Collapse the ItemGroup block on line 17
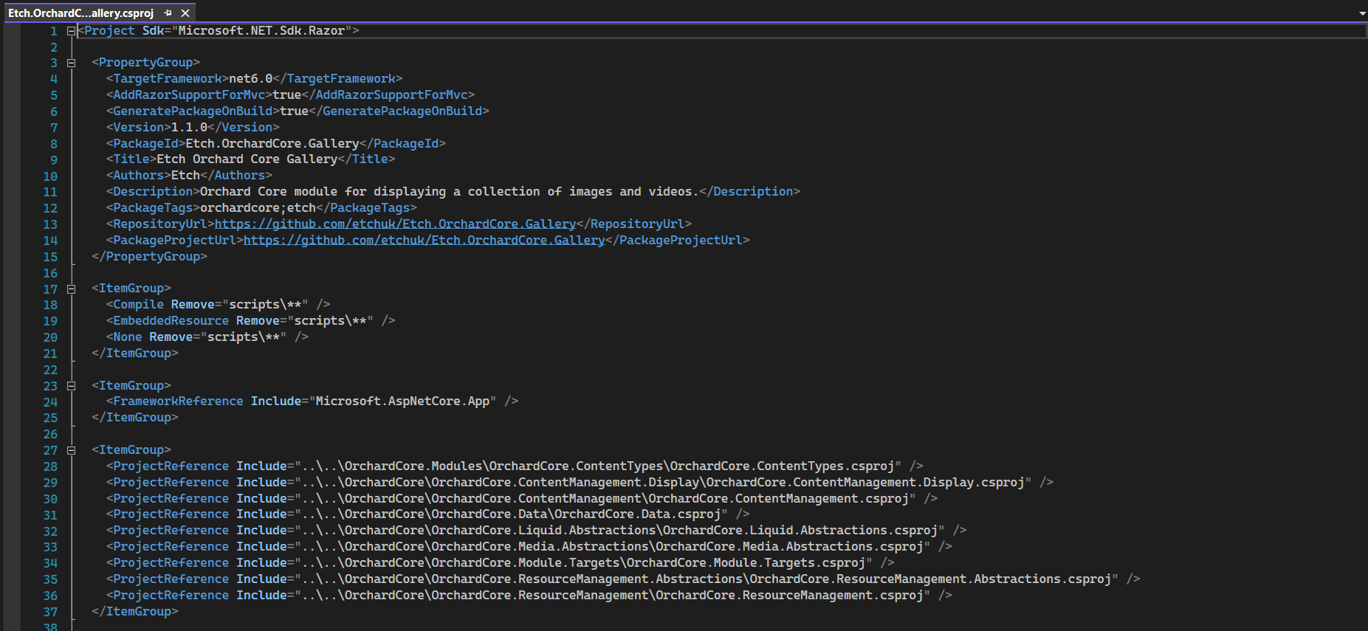1368x631 pixels. pyautogui.click(x=72, y=289)
